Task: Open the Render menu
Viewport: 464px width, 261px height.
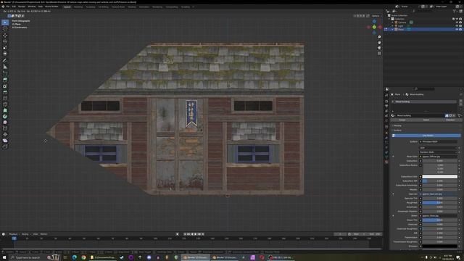Action: [x=22, y=7]
